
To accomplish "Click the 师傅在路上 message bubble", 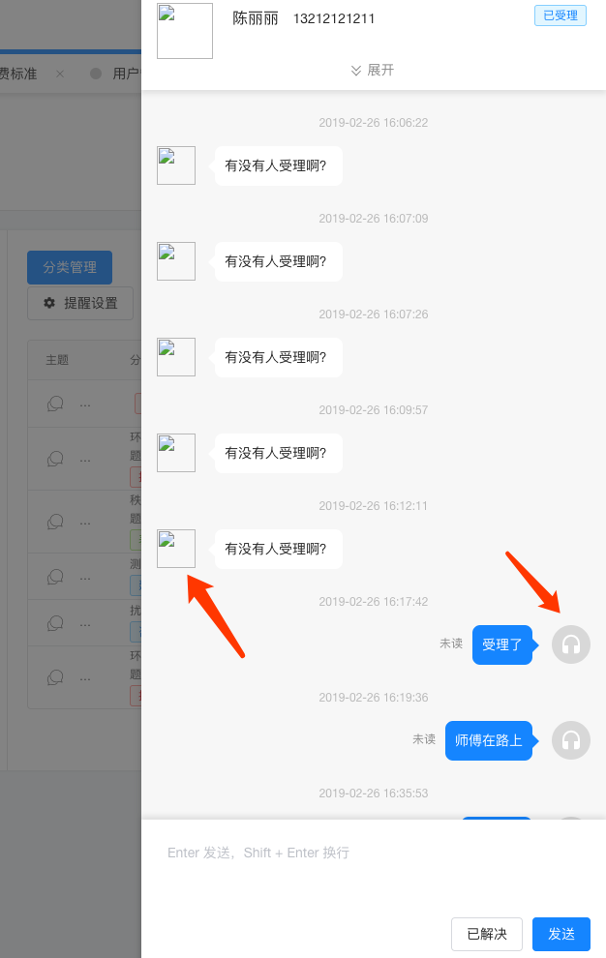I will click(x=489, y=740).
